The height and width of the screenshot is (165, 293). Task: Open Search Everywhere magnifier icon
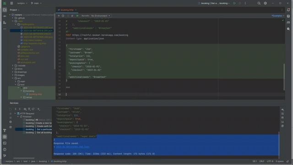pos(259,3)
